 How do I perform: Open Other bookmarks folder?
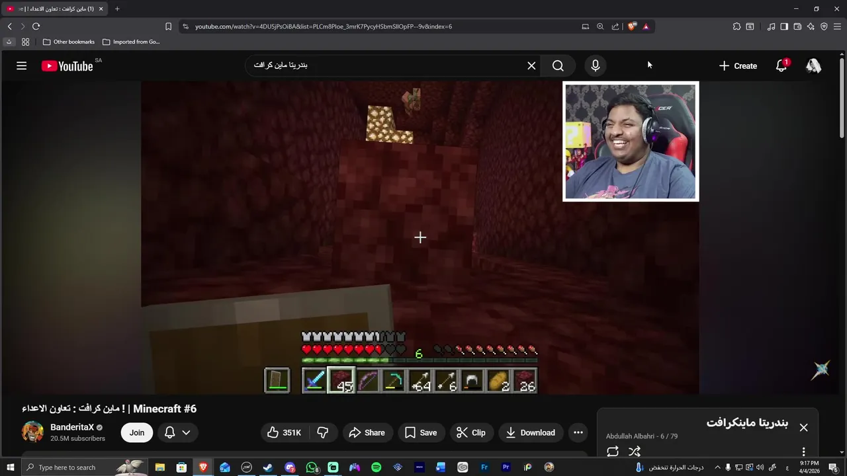click(69, 42)
